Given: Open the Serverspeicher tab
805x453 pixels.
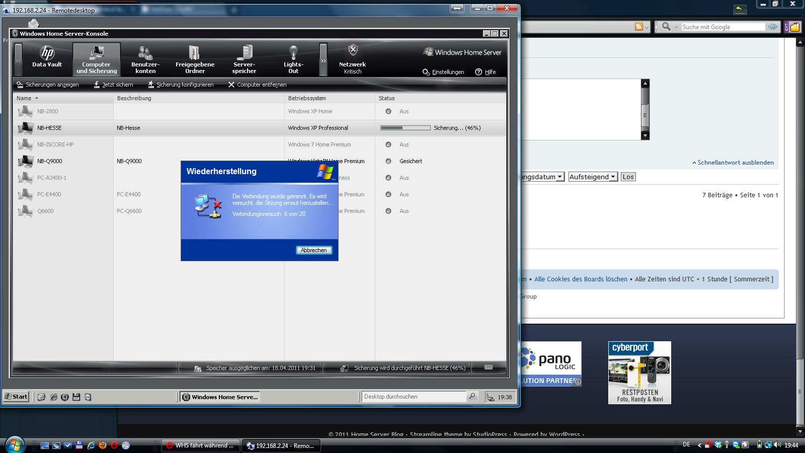Looking at the screenshot, I should click(244, 59).
